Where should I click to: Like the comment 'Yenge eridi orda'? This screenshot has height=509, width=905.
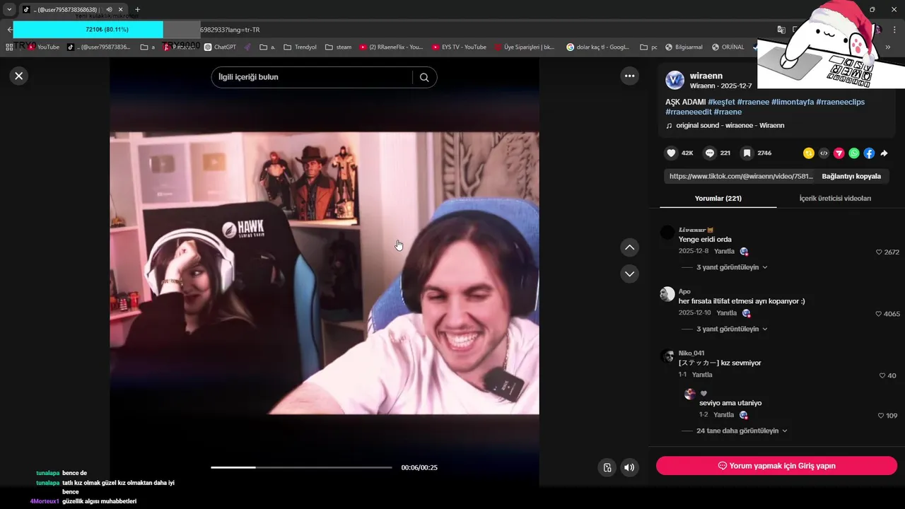point(879,252)
